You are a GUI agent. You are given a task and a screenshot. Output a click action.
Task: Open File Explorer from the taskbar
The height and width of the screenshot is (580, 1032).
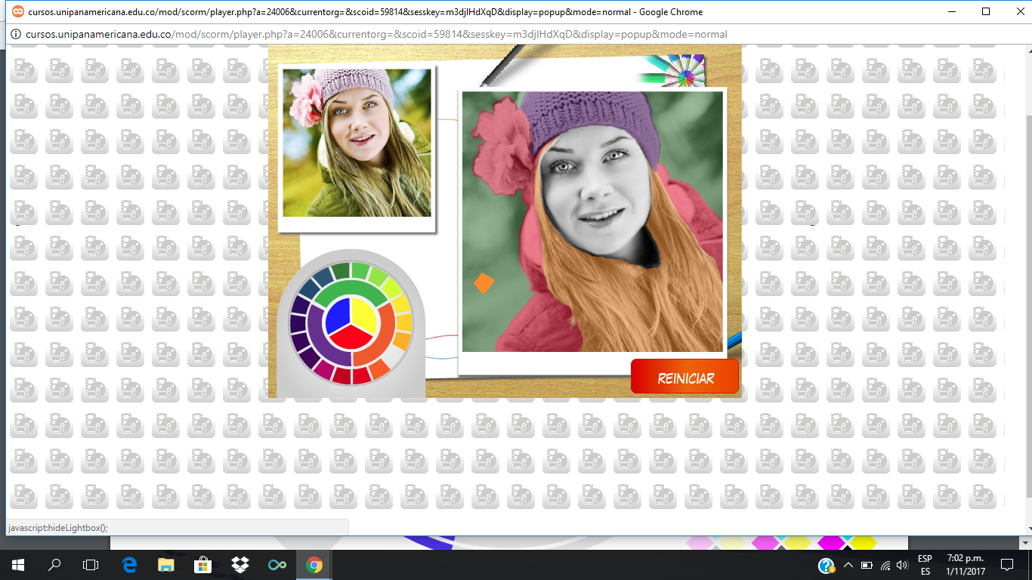point(166,565)
